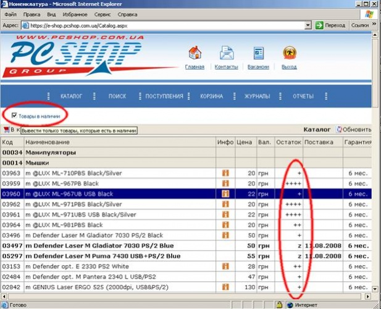Screen dimensions: 381x309
Task: Show info for Defender opt. E 2330 PS2 White
Action: [225, 266]
